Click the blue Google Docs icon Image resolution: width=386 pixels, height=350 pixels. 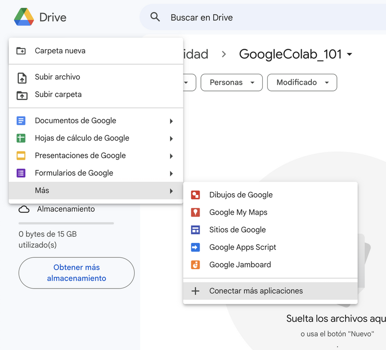(21, 121)
